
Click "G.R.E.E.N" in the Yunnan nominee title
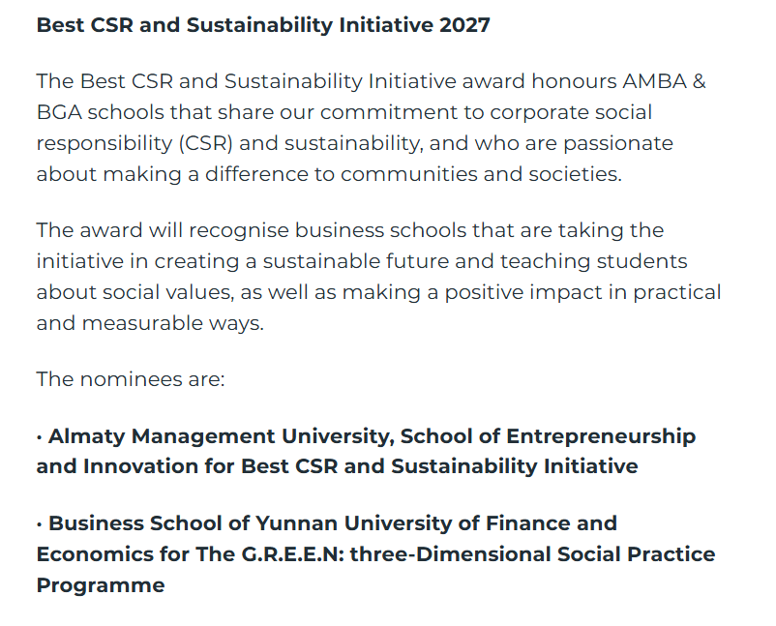pyautogui.click(x=292, y=554)
